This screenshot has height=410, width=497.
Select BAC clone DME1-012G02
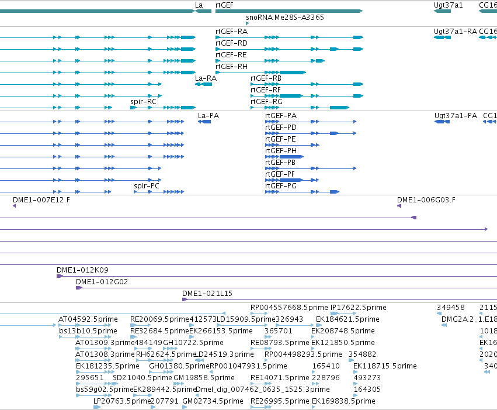click(x=102, y=282)
